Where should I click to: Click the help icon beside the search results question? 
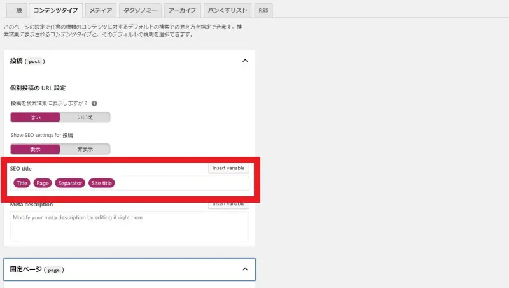pos(94,103)
